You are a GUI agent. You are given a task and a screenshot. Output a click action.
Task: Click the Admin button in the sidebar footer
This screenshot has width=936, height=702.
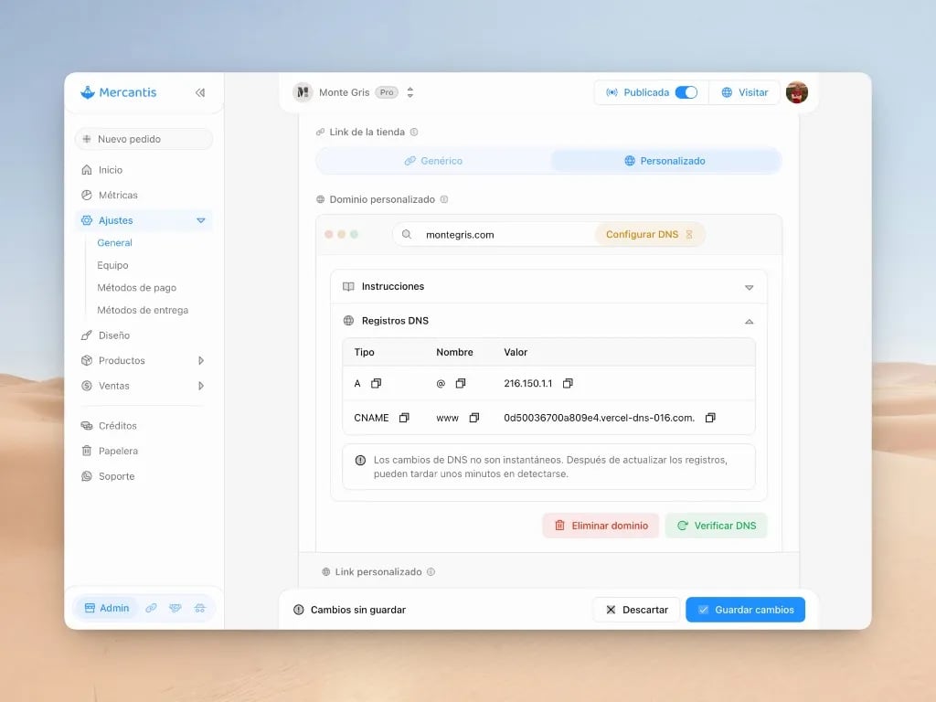pyautogui.click(x=107, y=608)
